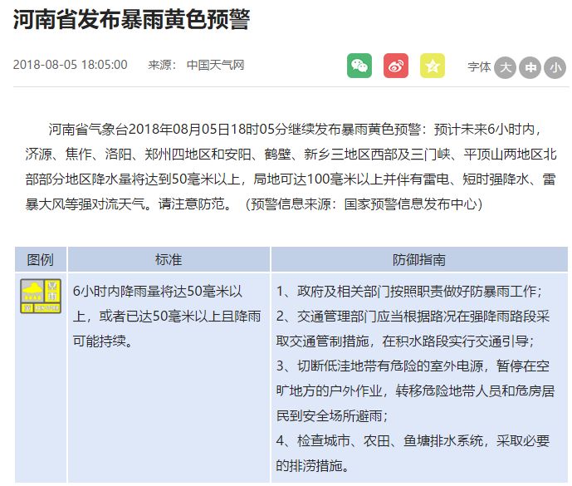Set font size to medium (中)
572x486 pixels.
tap(530, 67)
